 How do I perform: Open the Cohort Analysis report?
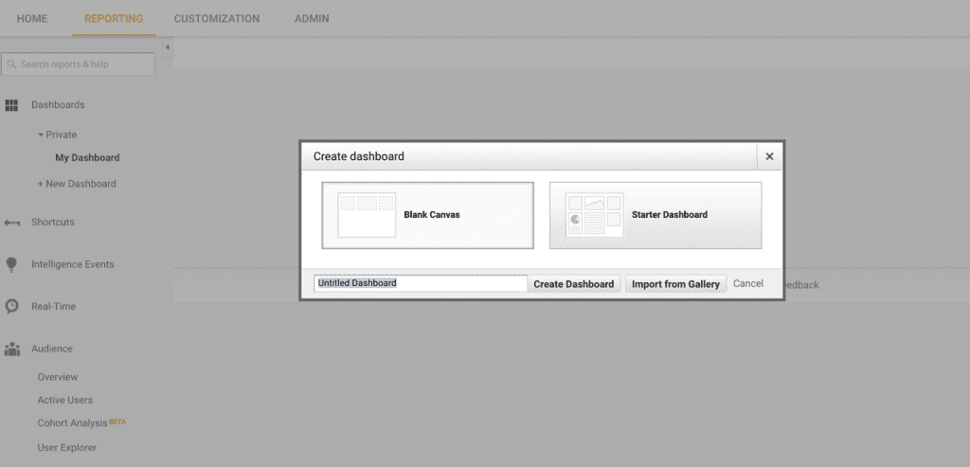tap(72, 423)
